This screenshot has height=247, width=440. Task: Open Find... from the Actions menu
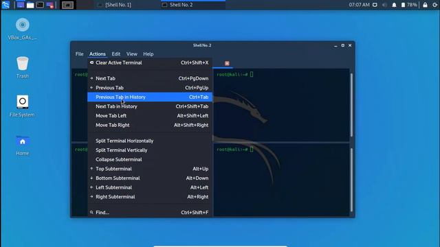point(150,213)
